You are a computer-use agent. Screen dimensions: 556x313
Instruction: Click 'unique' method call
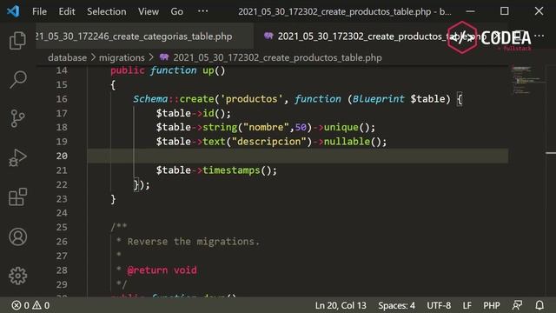(x=341, y=127)
